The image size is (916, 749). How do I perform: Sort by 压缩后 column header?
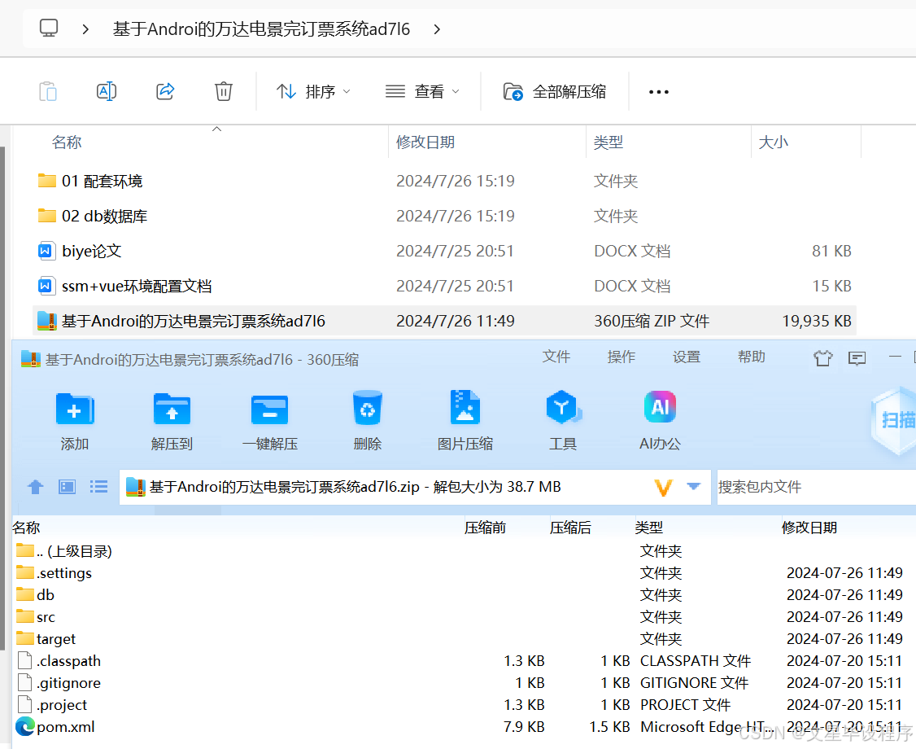point(570,528)
